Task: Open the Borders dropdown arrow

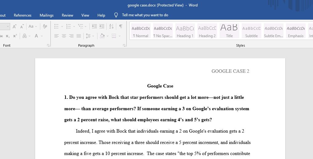Action: tap(120, 36)
